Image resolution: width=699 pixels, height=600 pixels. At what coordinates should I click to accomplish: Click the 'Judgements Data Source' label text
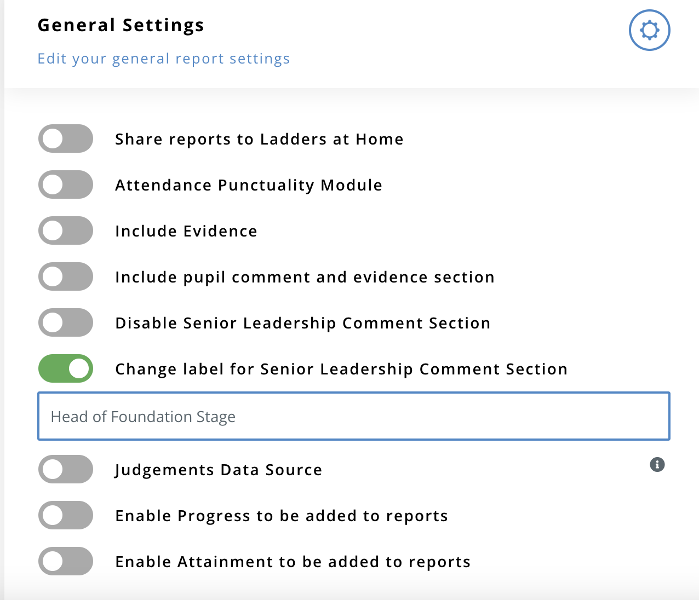(219, 470)
